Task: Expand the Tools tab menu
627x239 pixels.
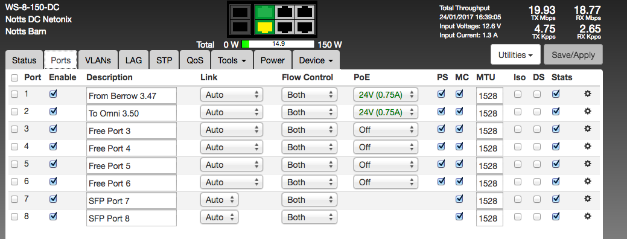Action: pyautogui.click(x=232, y=60)
